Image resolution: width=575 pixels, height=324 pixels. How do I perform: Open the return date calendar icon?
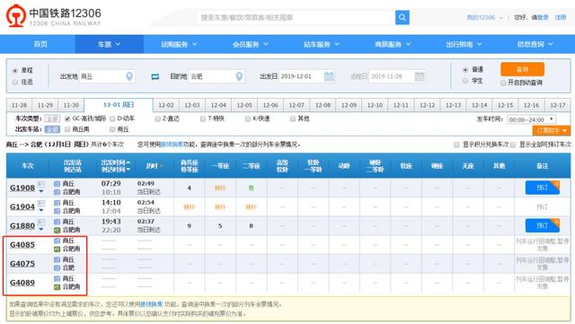tap(420, 76)
